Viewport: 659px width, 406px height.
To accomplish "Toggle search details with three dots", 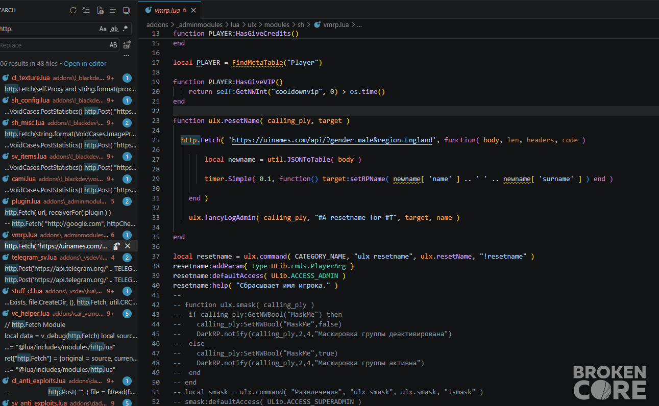I will 127,55.
